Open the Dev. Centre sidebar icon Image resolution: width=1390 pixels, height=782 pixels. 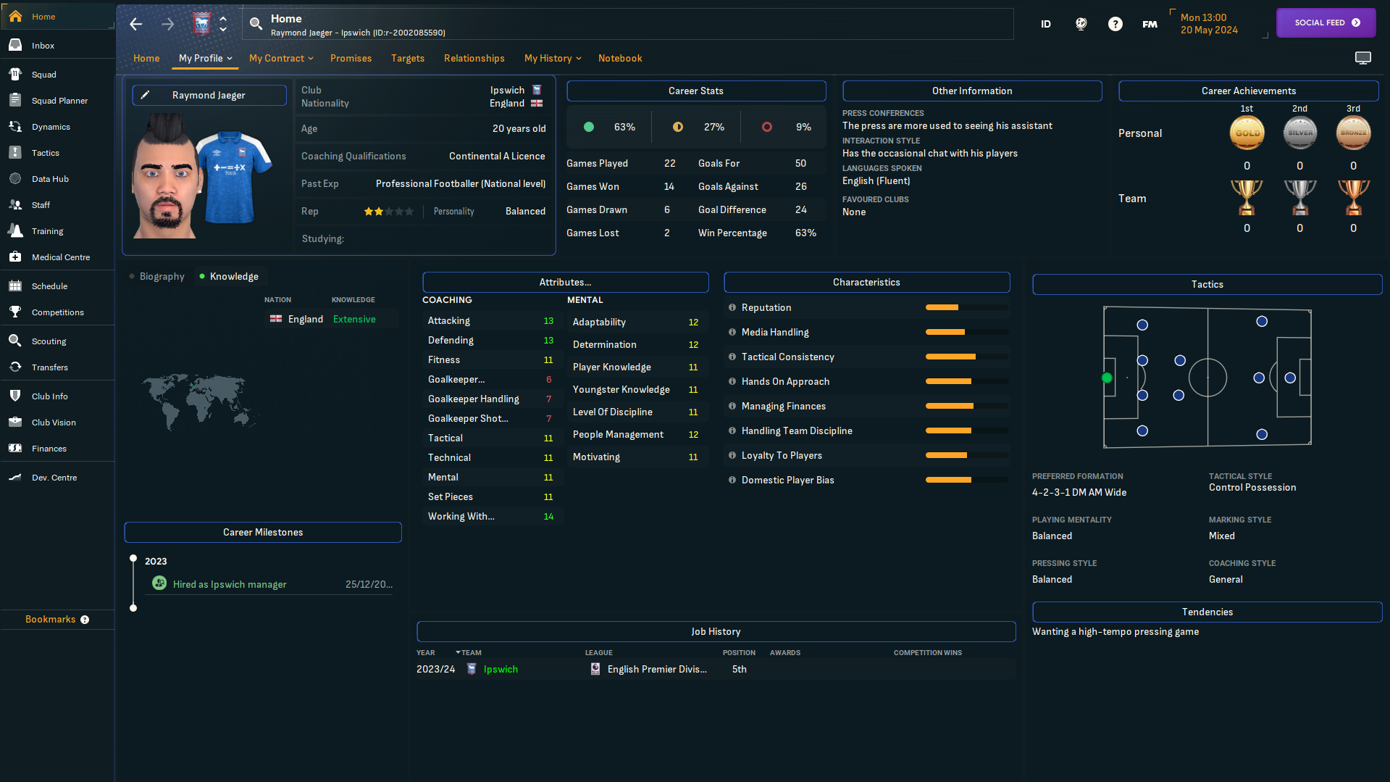coord(15,477)
